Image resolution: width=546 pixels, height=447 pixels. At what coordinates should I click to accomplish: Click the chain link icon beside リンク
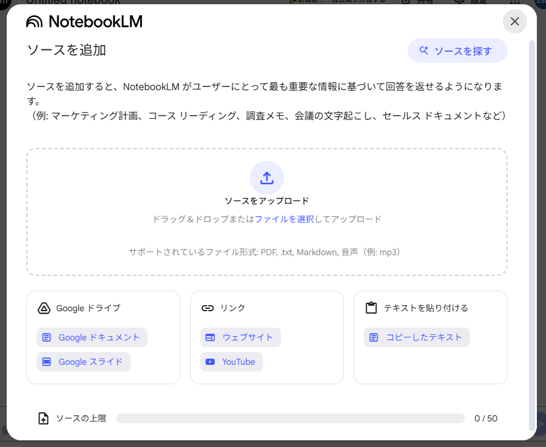[208, 308]
